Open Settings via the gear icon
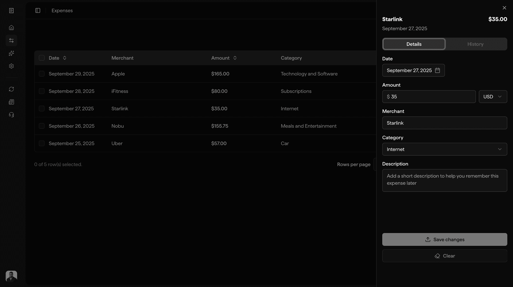Image resolution: width=513 pixels, height=287 pixels. (11, 66)
